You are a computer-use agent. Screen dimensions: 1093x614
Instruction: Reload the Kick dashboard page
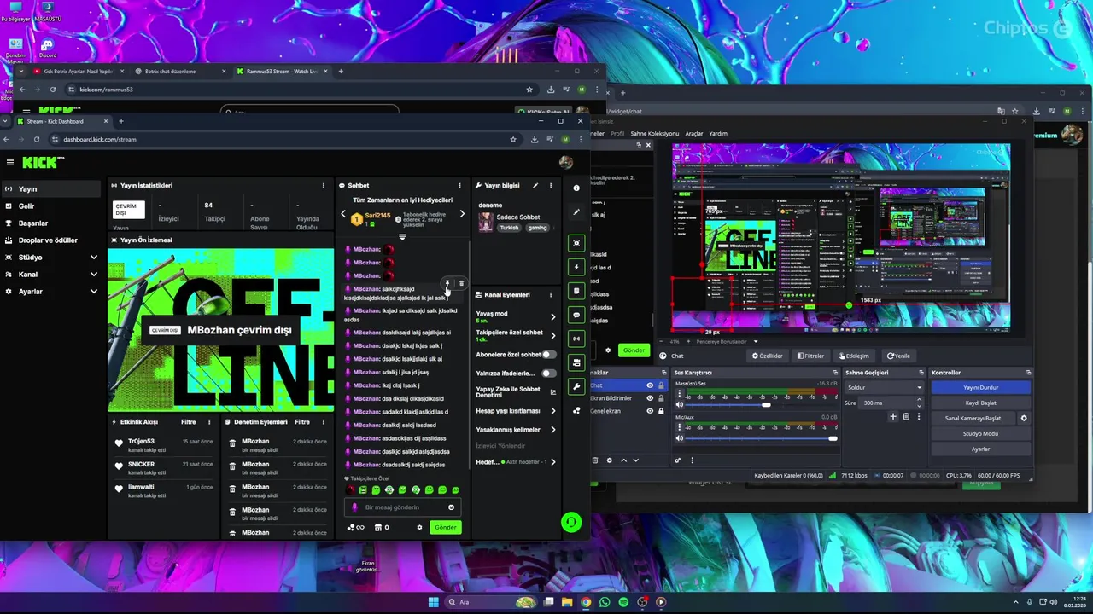click(x=36, y=139)
